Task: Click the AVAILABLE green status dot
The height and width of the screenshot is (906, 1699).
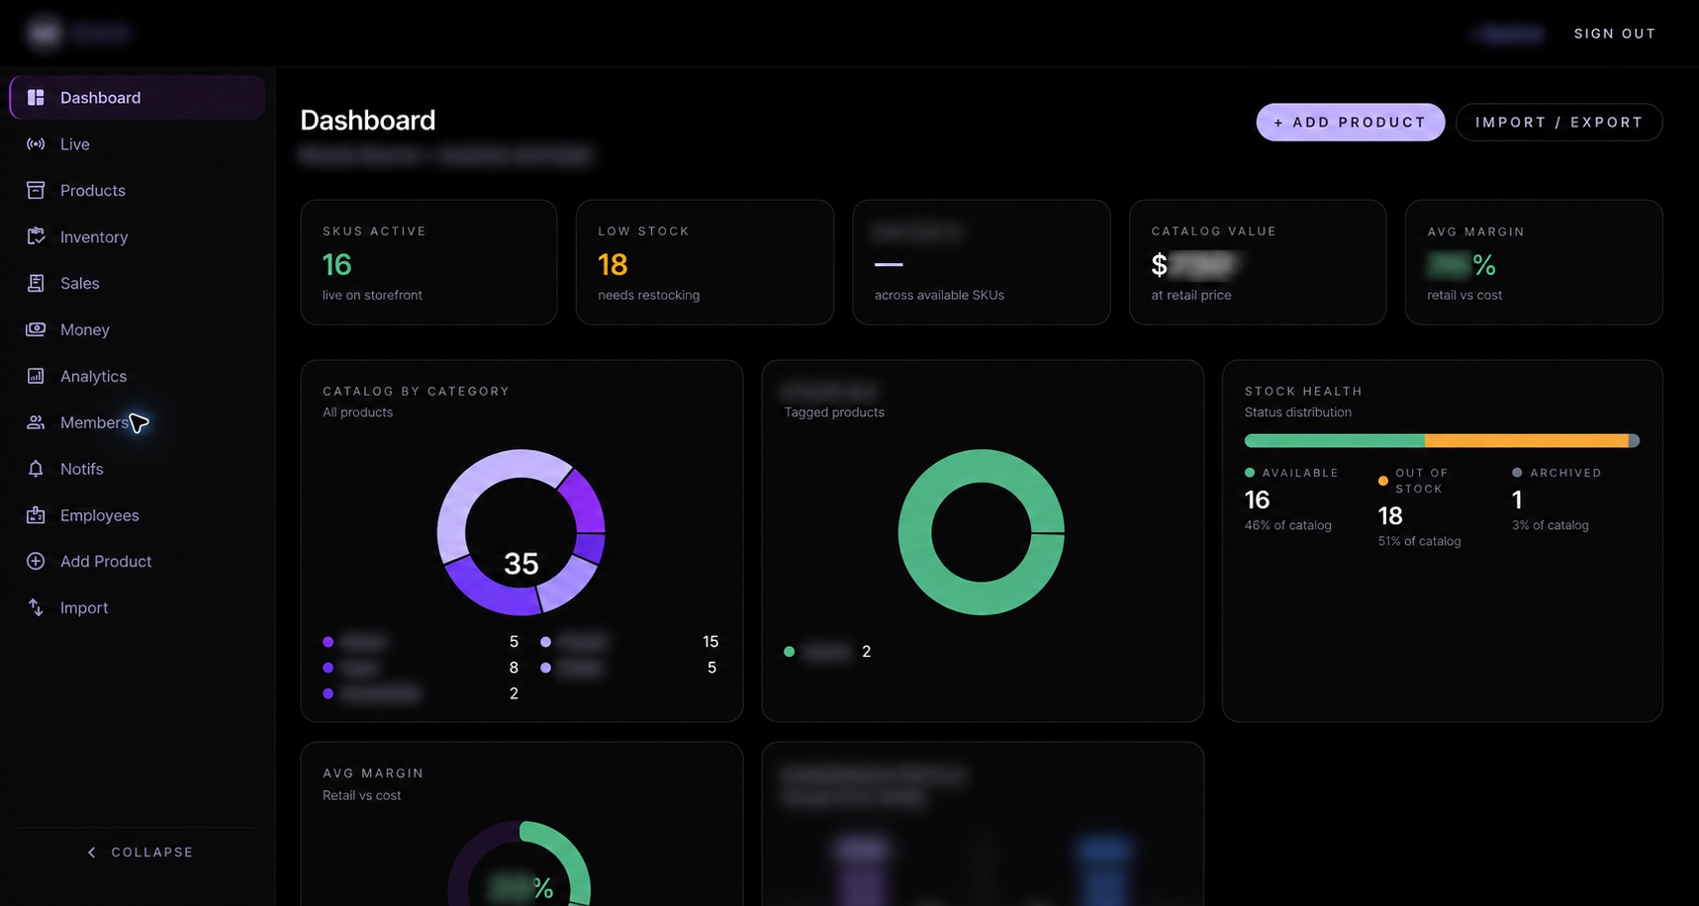Action: pyautogui.click(x=1250, y=473)
